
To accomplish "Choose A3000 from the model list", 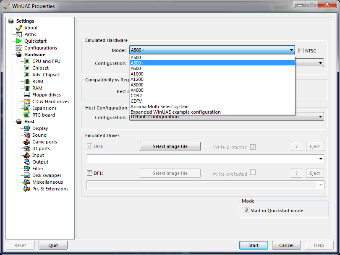I will point(212,85).
